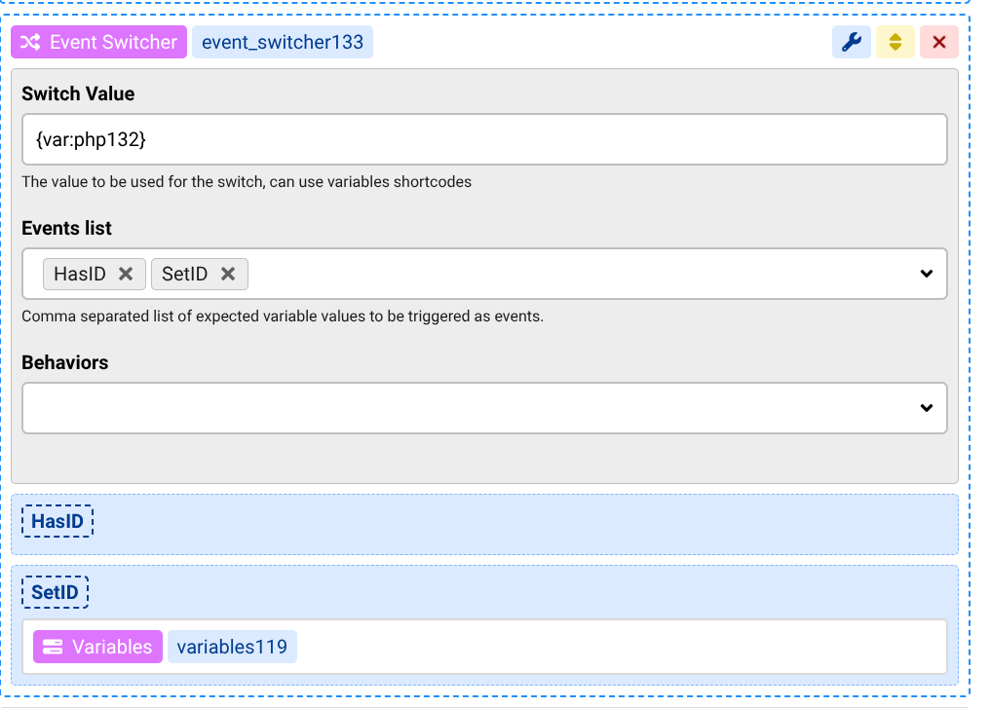This screenshot has height=708, width=990.
Task: Remove the HasID tag from Events list
Action: (x=126, y=275)
